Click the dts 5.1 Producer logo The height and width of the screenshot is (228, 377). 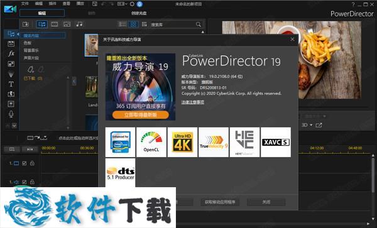coord(121,173)
